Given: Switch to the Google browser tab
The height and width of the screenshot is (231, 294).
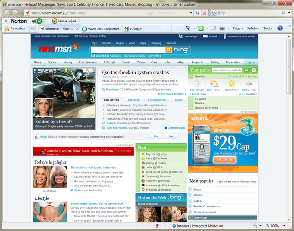Looking at the screenshot, I should pos(144,29).
